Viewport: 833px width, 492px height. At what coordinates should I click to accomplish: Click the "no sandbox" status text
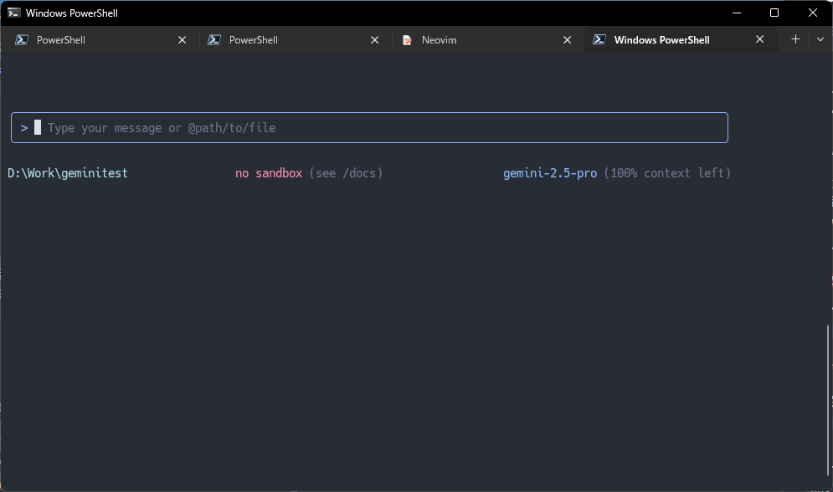268,173
